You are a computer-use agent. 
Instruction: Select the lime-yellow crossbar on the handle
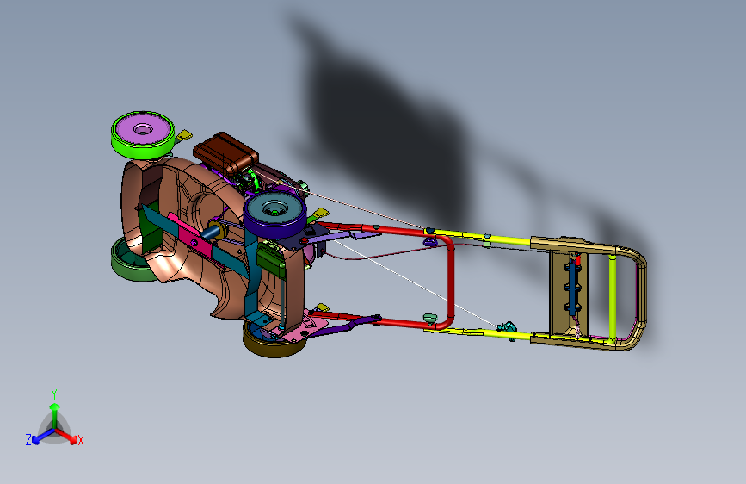coord(613,298)
